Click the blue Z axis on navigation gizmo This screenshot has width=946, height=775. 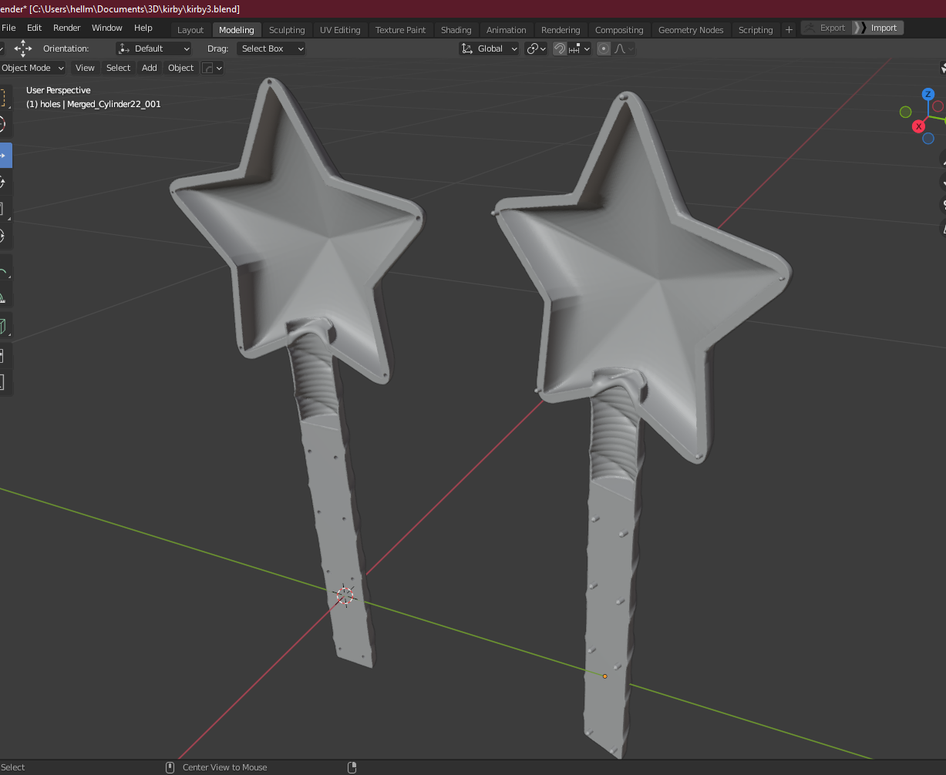928,94
